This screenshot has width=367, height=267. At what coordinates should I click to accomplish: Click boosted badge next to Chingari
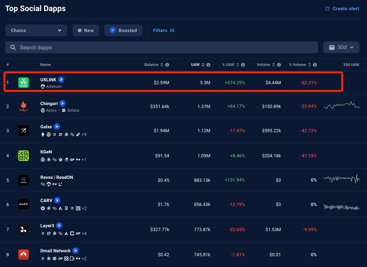click(x=62, y=103)
